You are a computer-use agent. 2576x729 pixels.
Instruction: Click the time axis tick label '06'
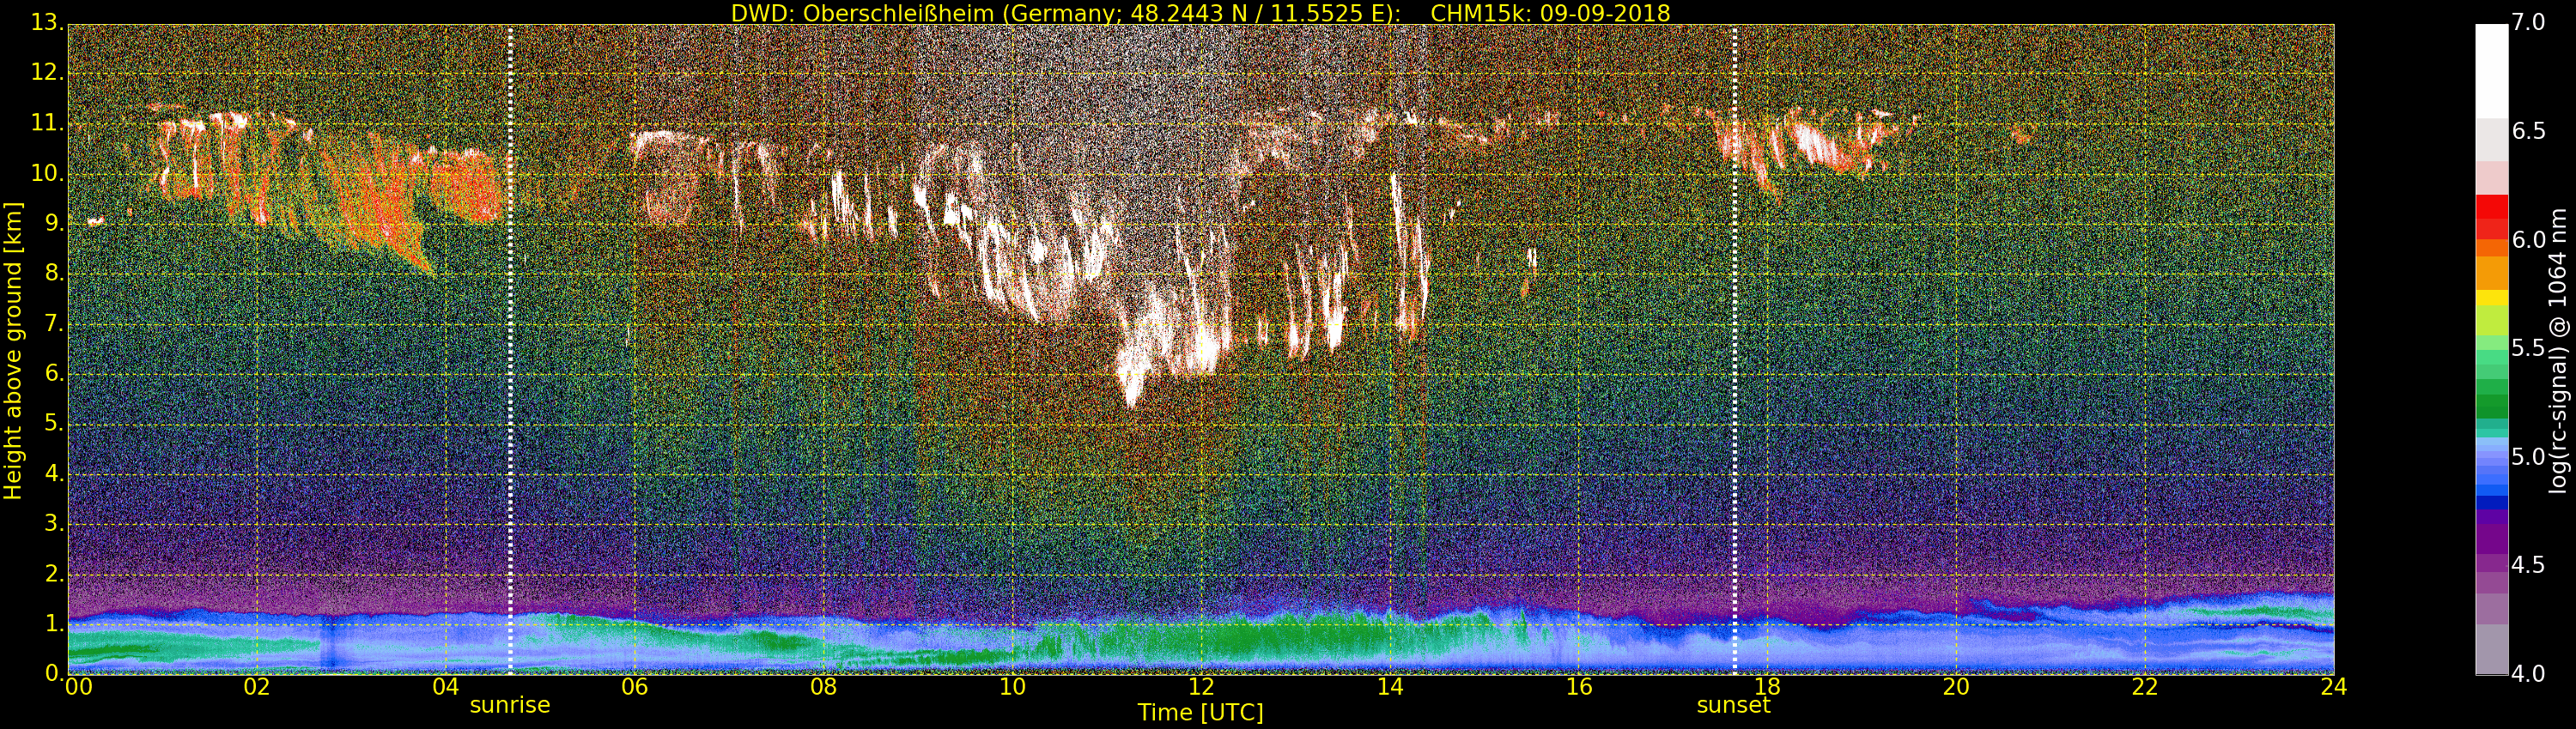pyautogui.click(x=634, y=687)
